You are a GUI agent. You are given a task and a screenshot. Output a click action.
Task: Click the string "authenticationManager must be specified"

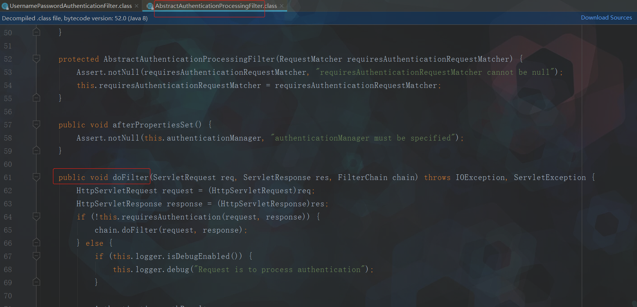(363, 138)
